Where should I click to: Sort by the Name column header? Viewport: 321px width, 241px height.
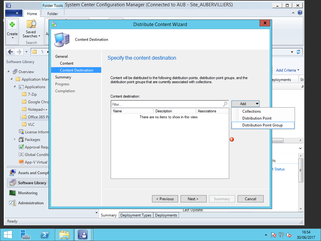pos(133,111)
